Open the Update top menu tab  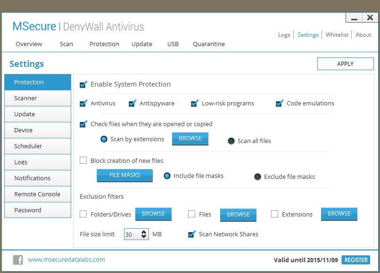142,44
